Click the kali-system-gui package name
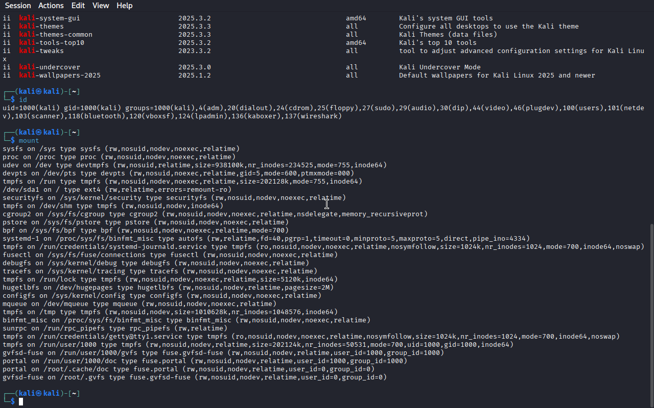This screenshot has width=654, height=408. point(50,18)
